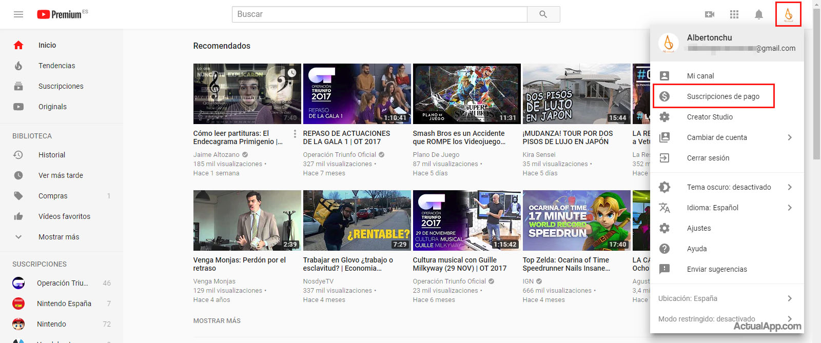Image resolution: width=821 pixels, height=343 pixels.
Task: Click the Buscar search field
Action: (x=380, y=14)
